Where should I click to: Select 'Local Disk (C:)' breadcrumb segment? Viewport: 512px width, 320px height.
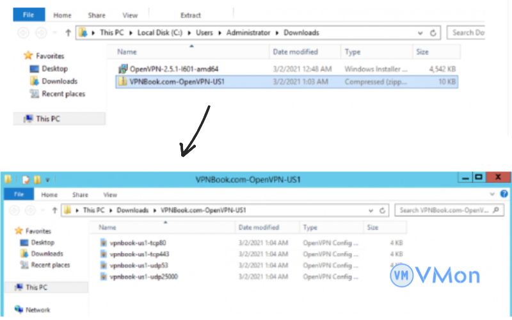point(159,33)
